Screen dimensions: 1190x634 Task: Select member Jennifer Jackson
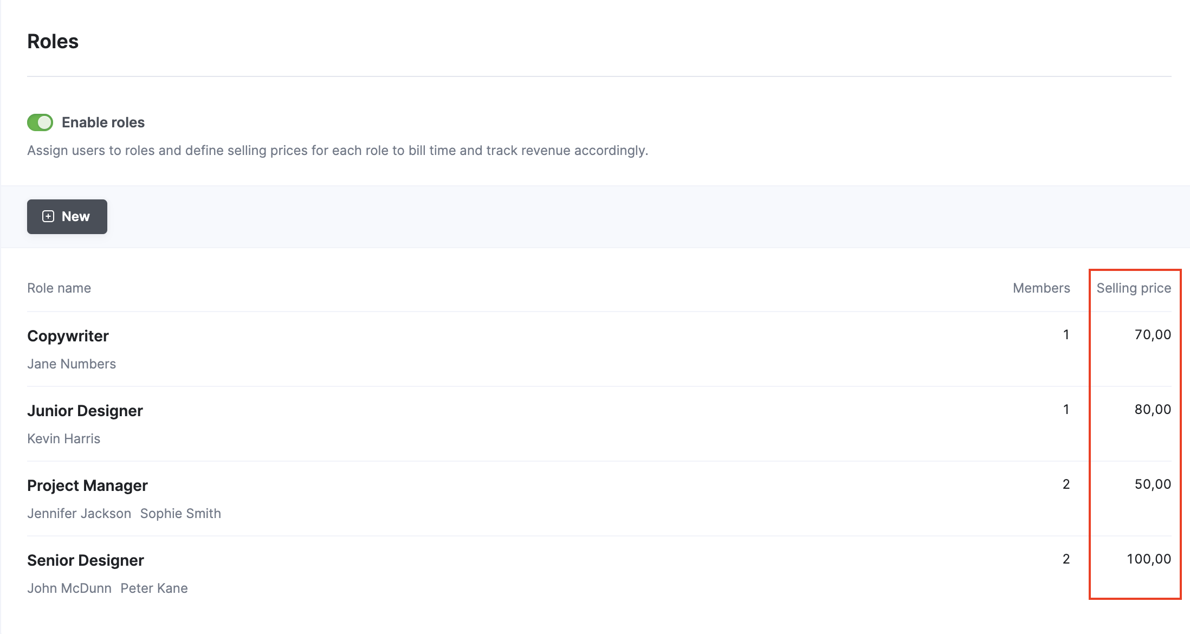coord(79,514)
